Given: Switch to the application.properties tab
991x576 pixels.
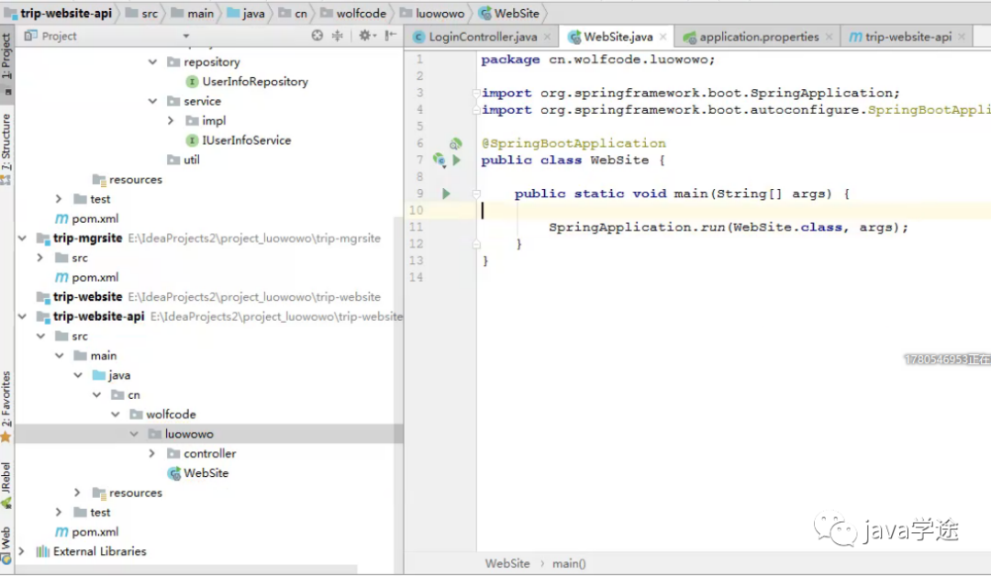Looking at the screenshot, I should tap(758, 38).
